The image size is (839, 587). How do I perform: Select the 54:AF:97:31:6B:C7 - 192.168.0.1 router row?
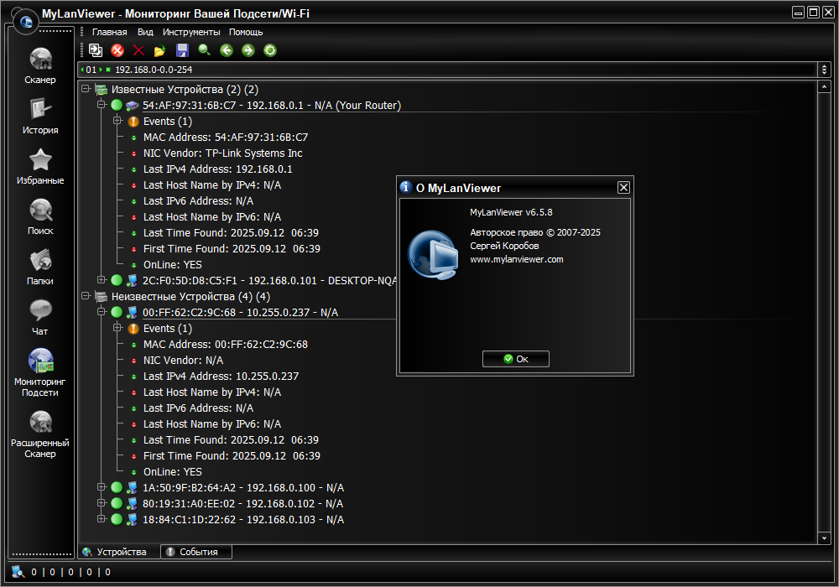[272, 106]
